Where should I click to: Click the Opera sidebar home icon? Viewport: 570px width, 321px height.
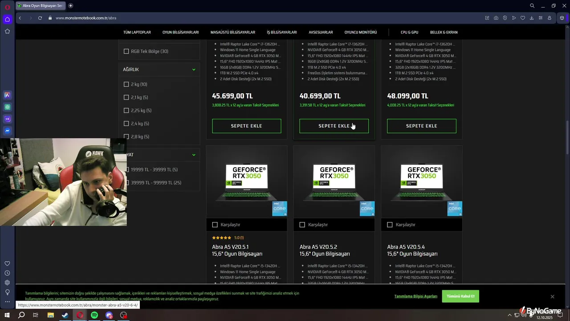pyautogui.click(x=7, y=19)
